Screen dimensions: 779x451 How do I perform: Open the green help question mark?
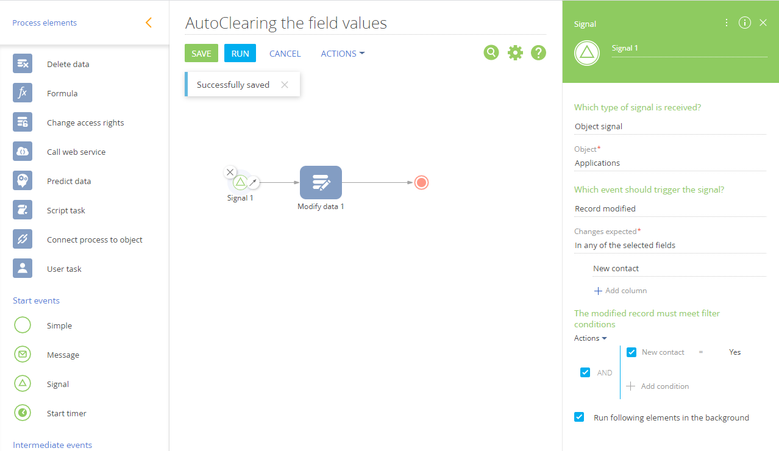(538, 53)
